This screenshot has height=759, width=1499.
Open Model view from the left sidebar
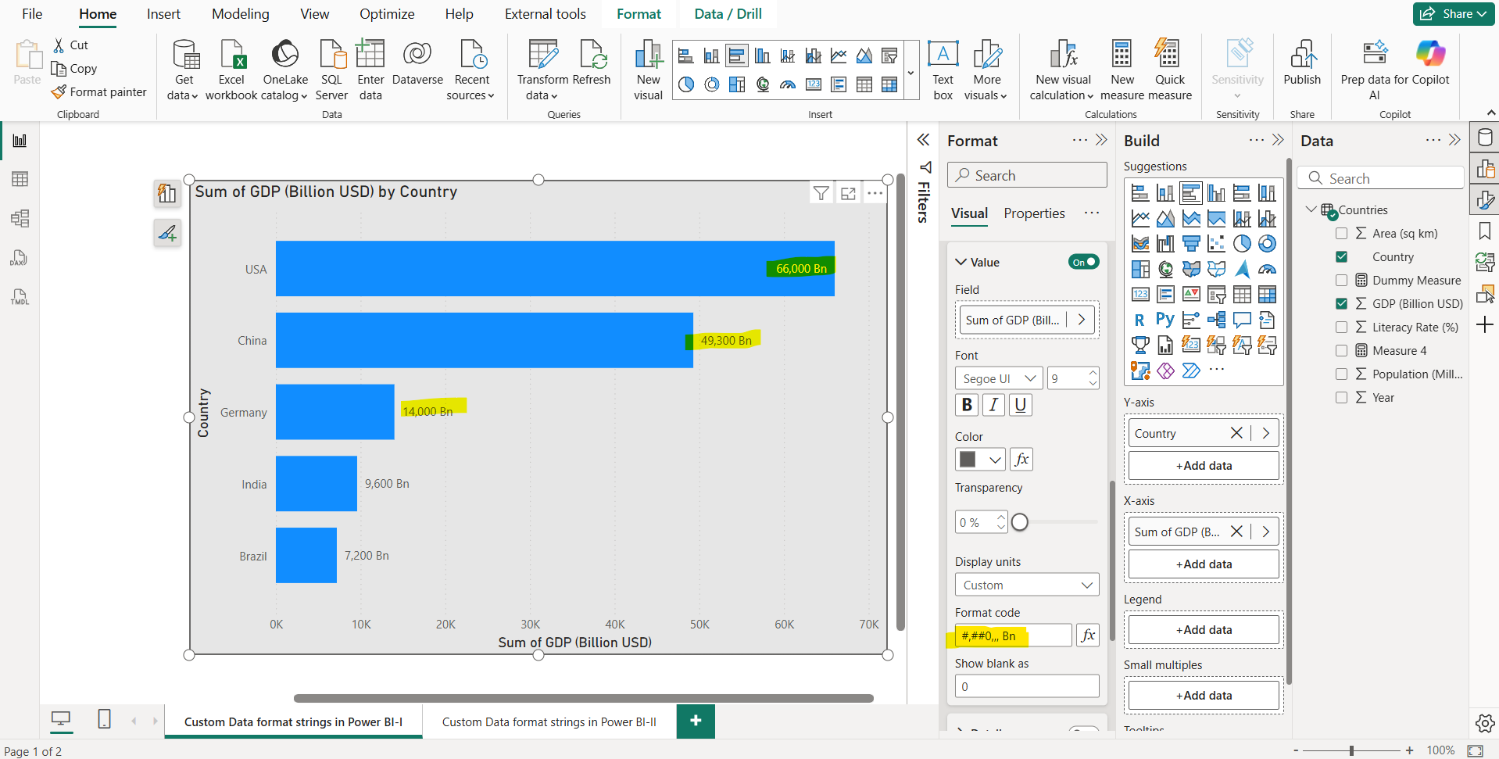point(19,218)
